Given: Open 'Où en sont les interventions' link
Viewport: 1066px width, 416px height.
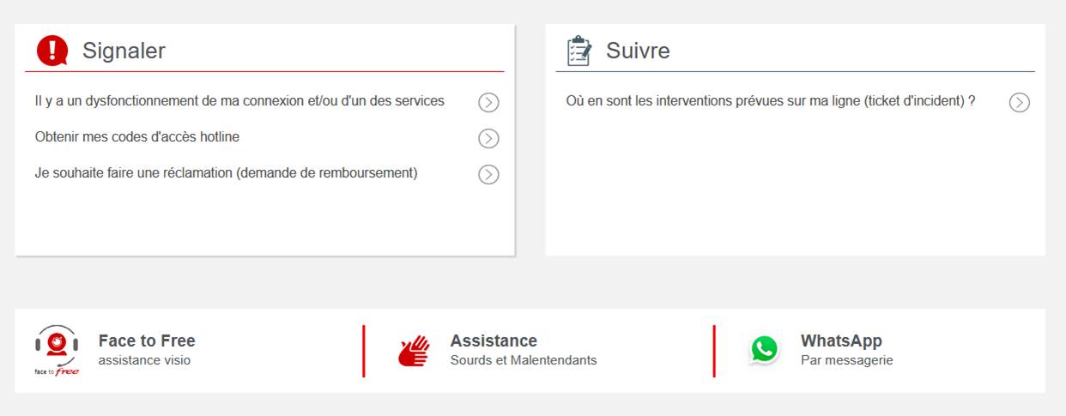Looking at the screenshot, I should (x=770, y=101).
